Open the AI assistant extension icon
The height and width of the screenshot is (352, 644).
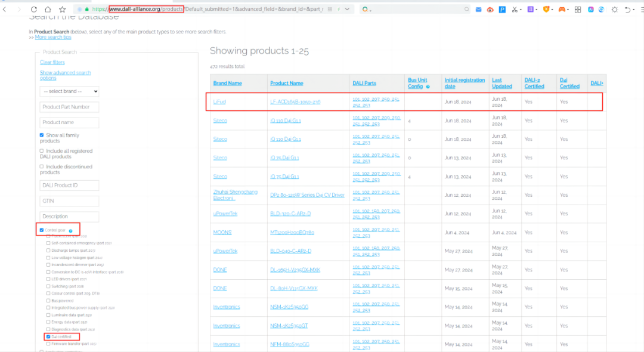click(x=590, y=10)
